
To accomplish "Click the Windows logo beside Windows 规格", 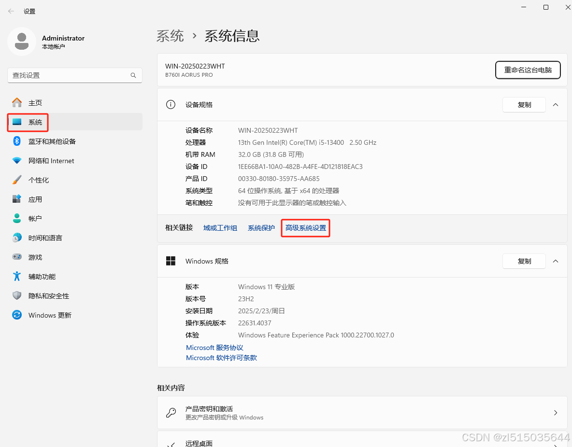I will (x=171, y=261).
